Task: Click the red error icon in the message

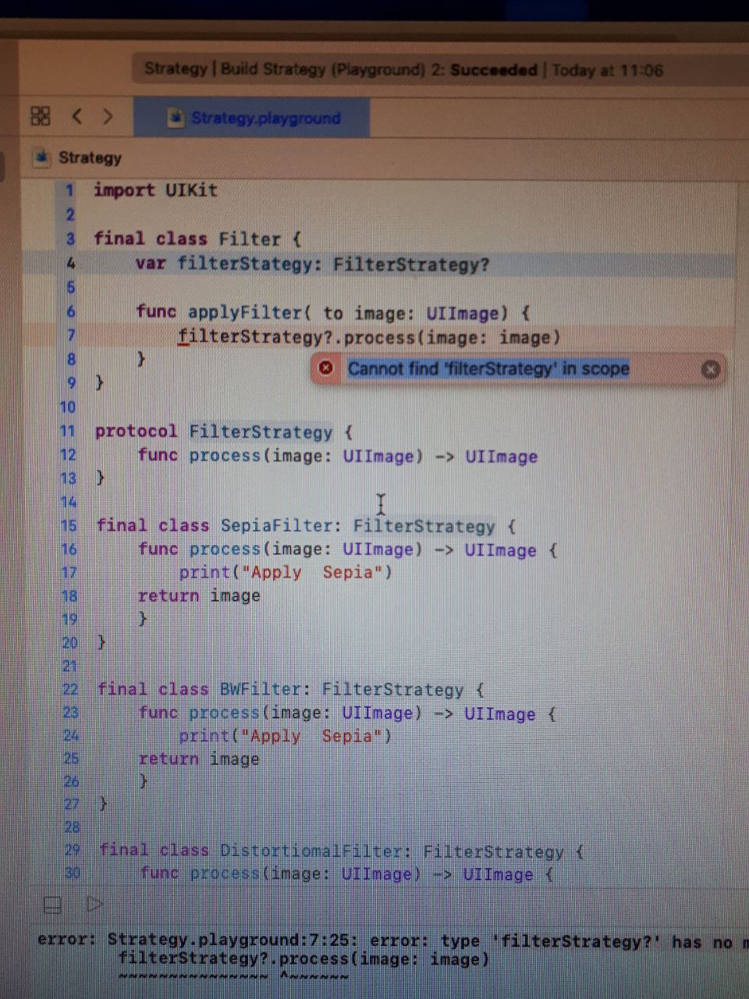Action: (326, 368)
